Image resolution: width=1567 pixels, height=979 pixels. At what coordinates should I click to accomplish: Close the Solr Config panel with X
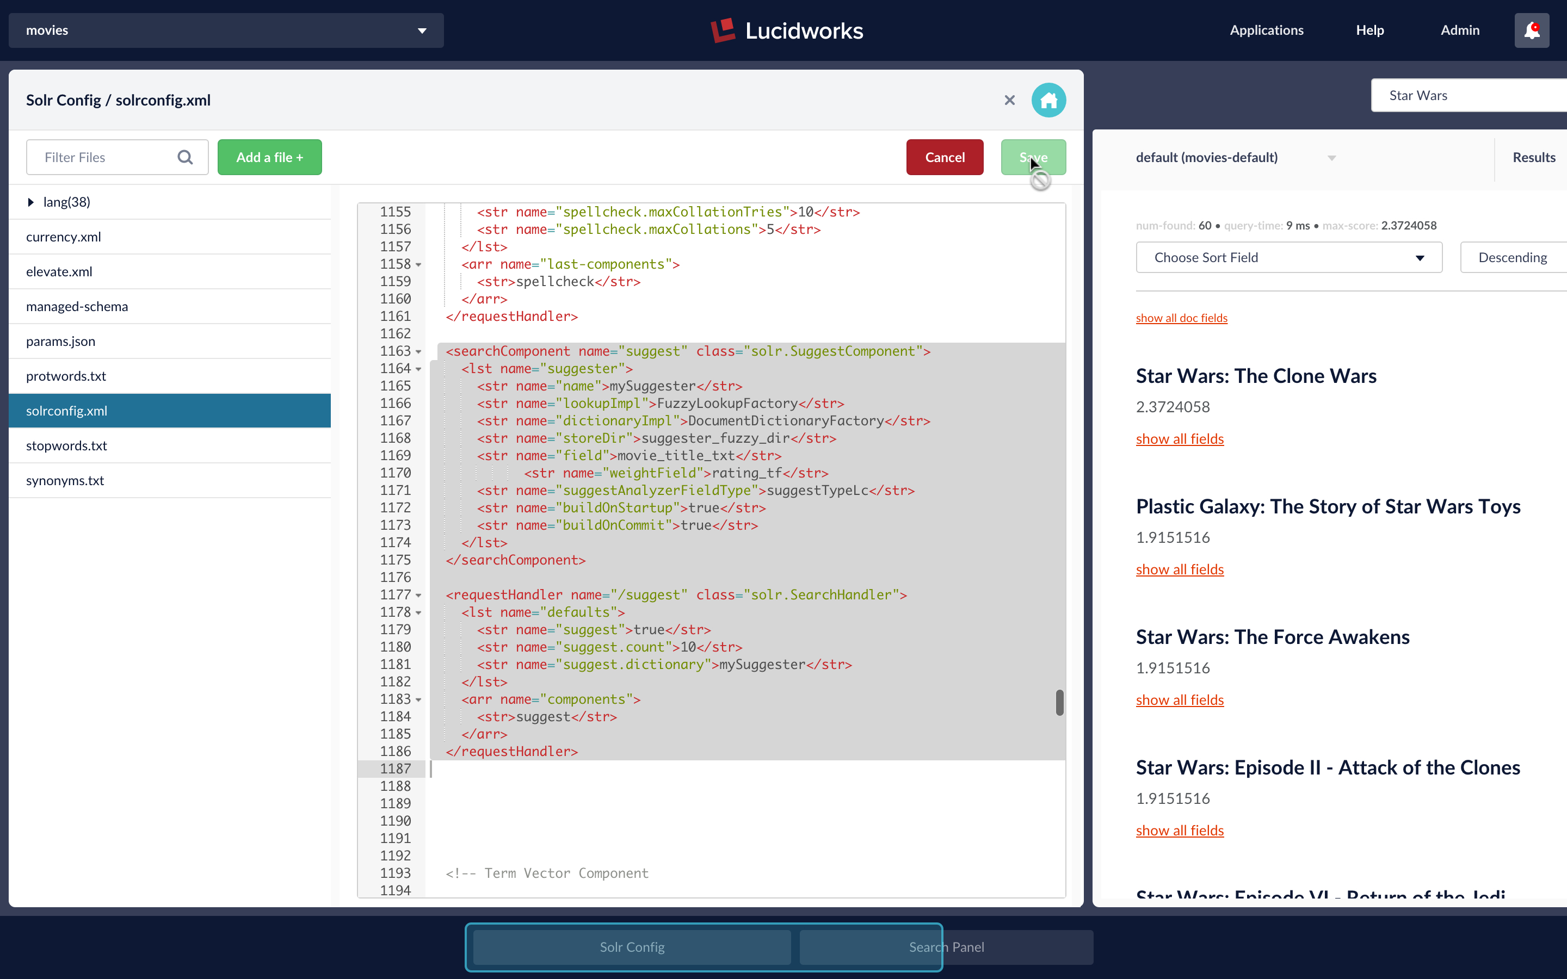[x=1009, y=101]
